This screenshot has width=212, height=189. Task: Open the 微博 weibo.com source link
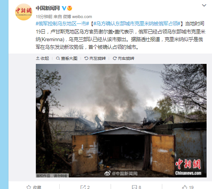pos(77,17)
